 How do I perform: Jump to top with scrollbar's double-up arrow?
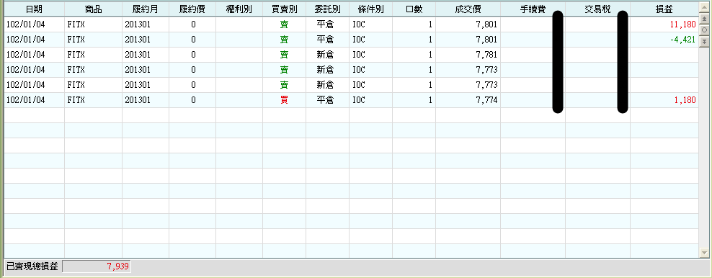tap(704, 19)
